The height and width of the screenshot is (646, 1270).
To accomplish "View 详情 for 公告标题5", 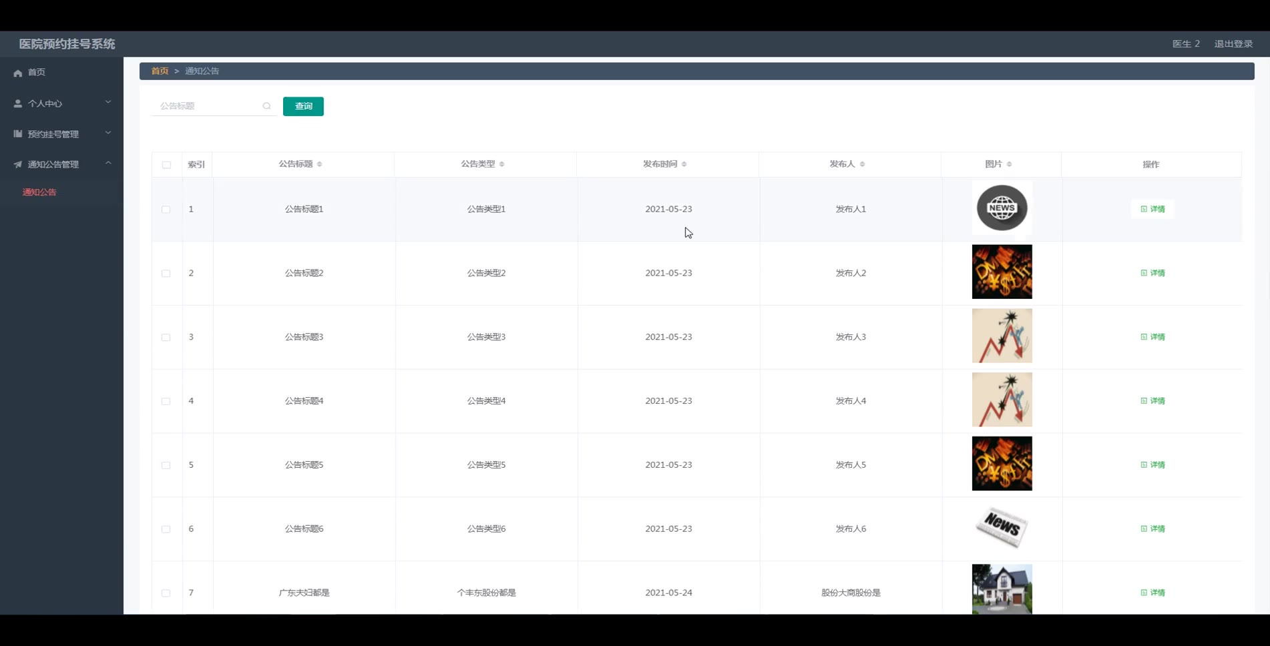I will (1152, 464).
